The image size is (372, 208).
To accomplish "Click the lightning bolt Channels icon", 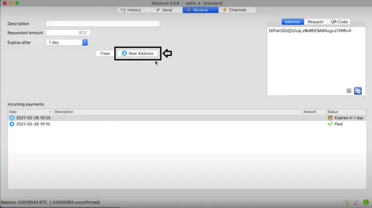I will click(x=225, y=10).
